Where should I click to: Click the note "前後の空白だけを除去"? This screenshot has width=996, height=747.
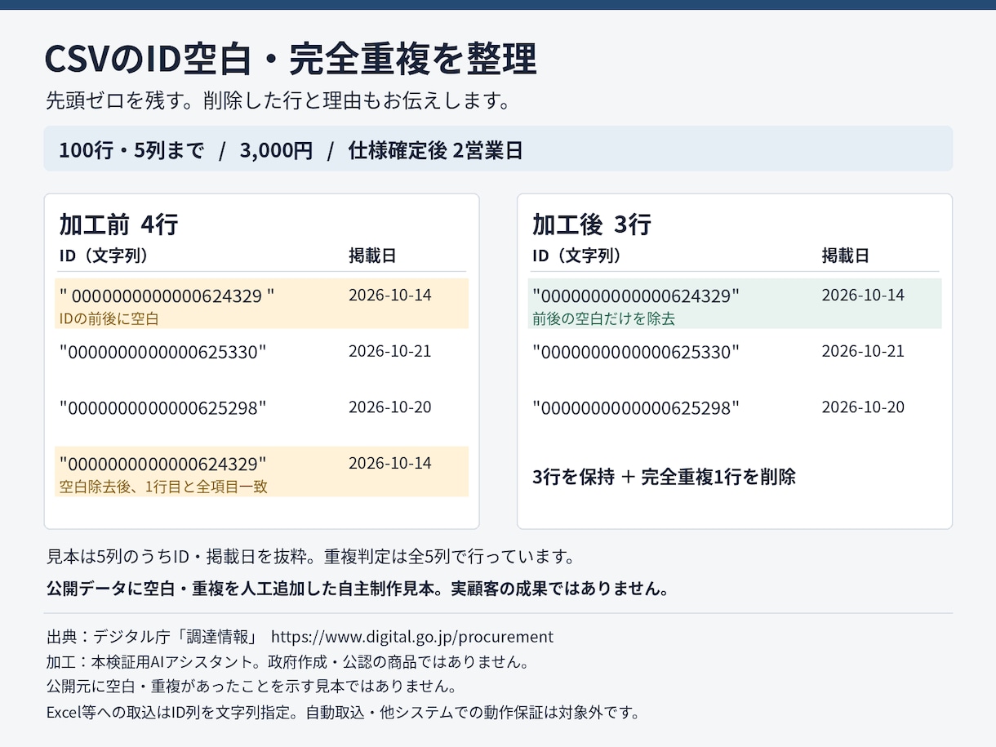point(603,318)
